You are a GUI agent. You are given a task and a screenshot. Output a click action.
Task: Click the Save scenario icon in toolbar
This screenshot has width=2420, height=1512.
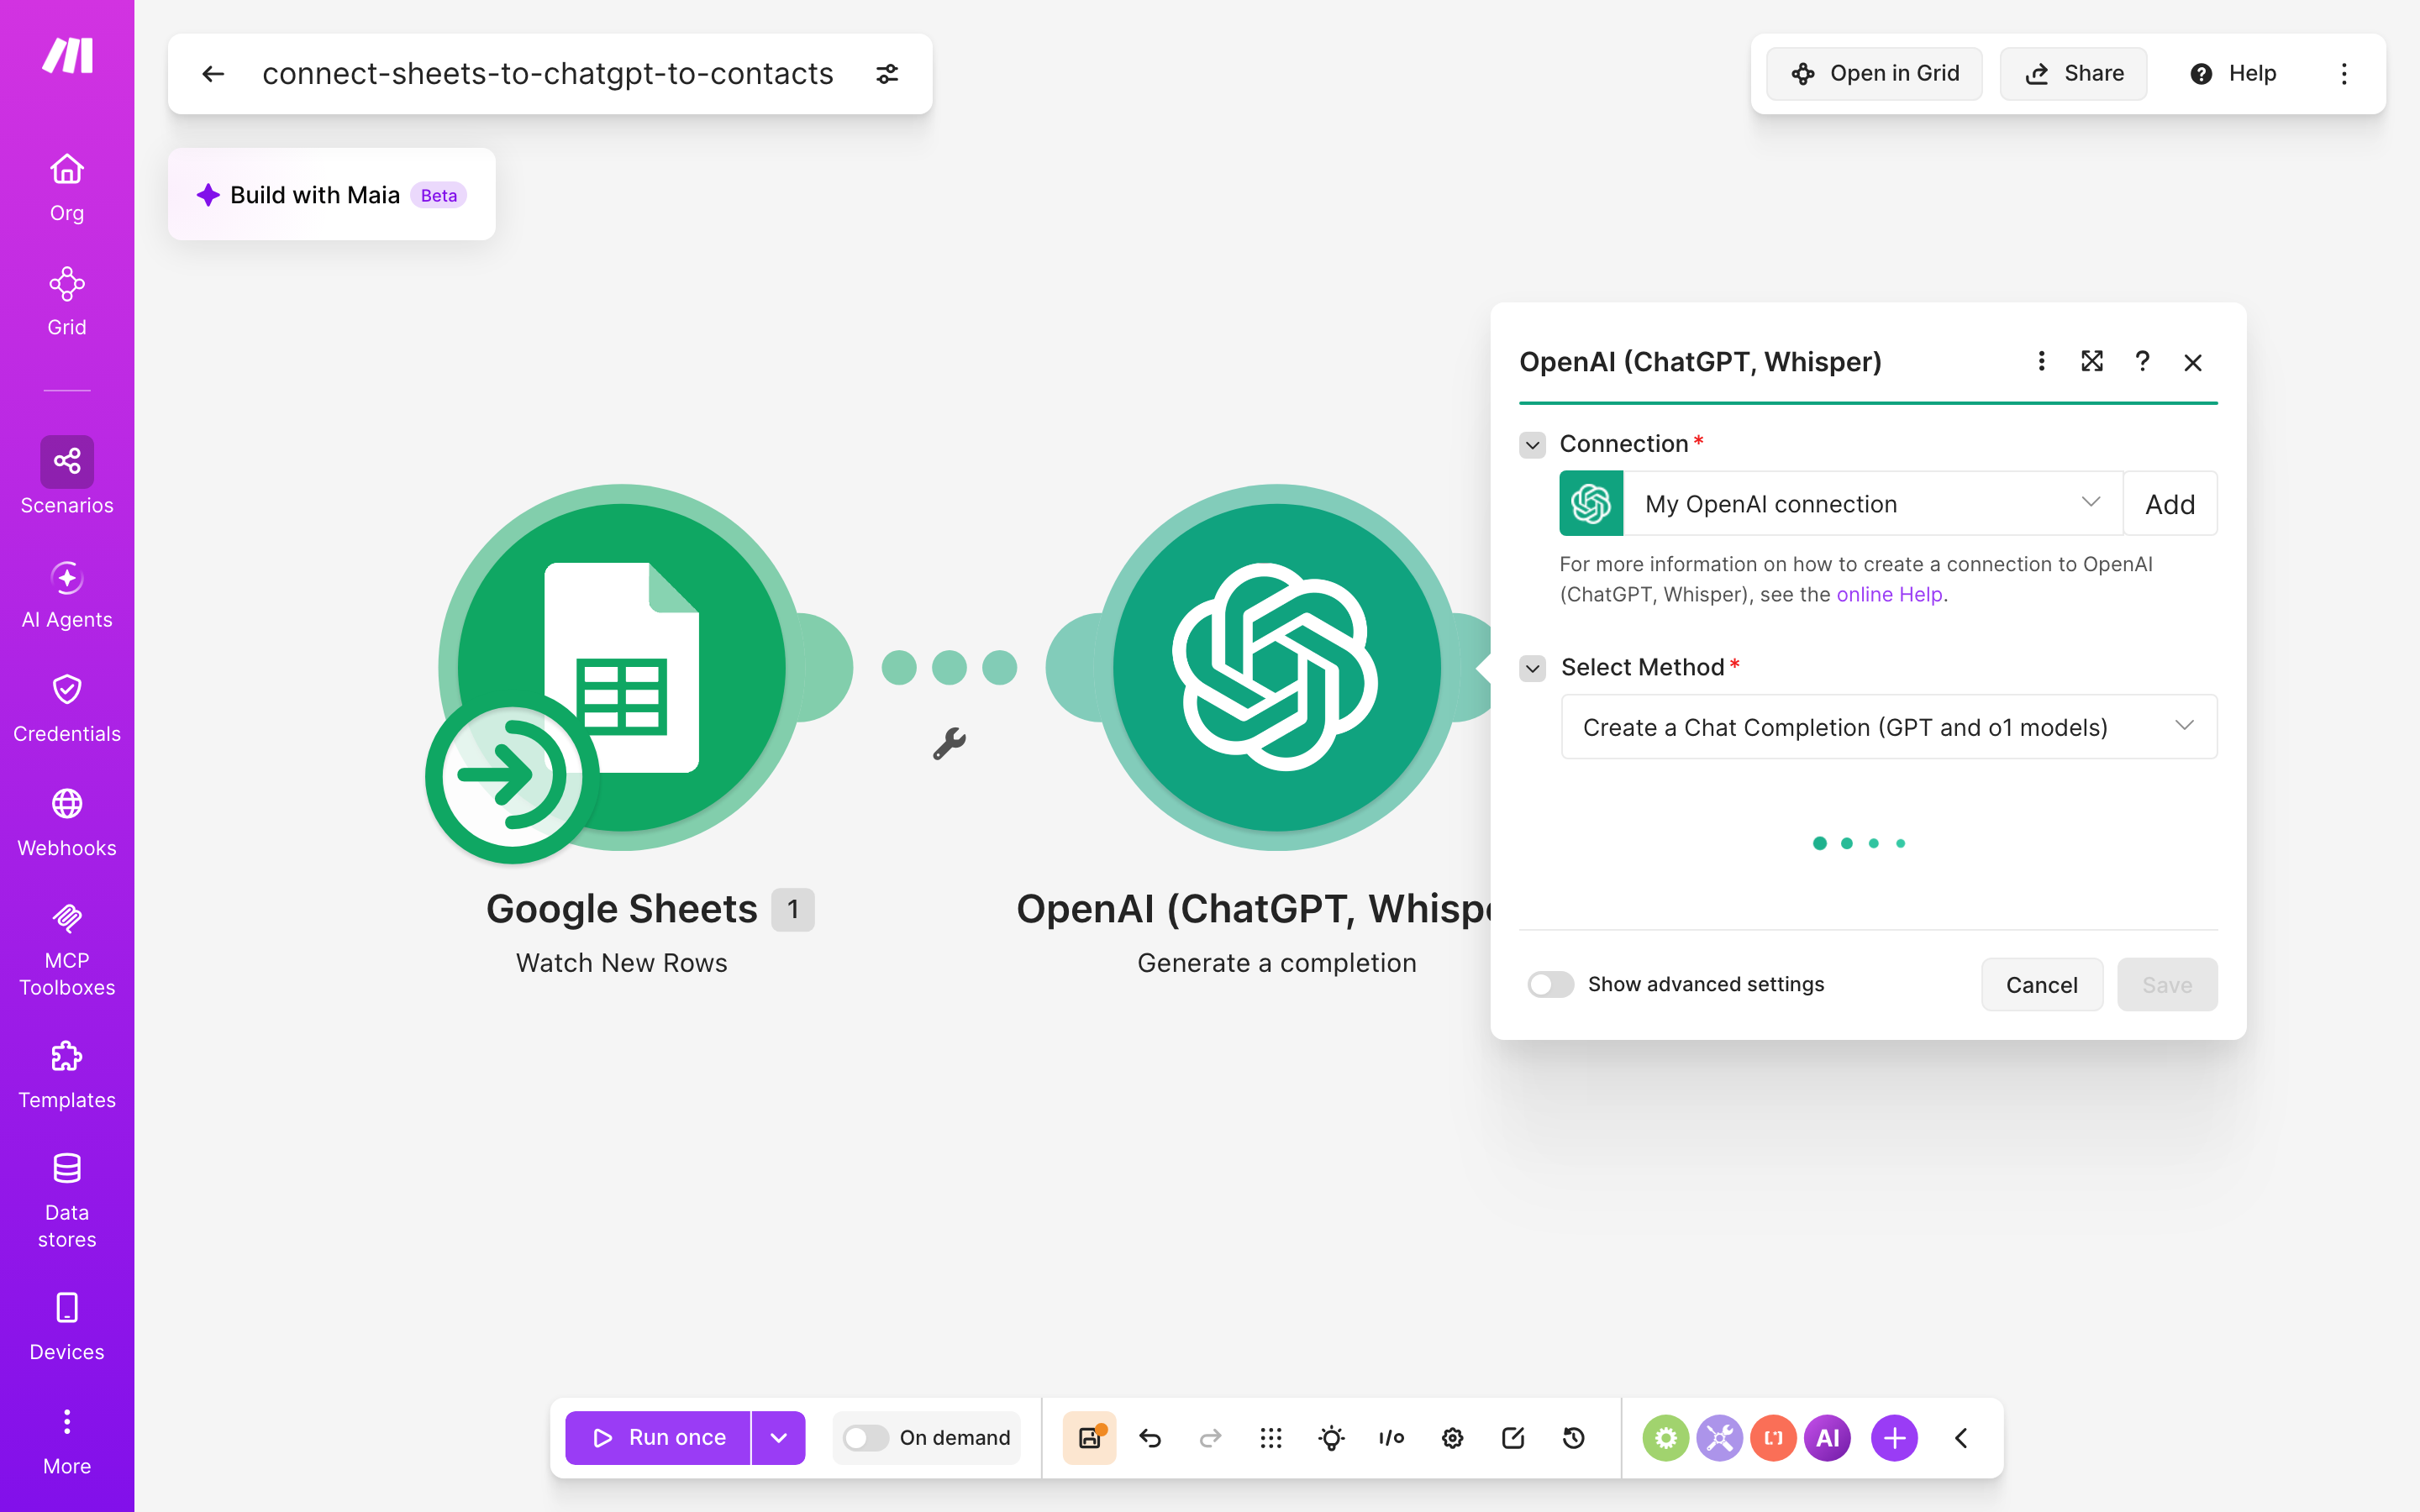tap(1089, 1438)
